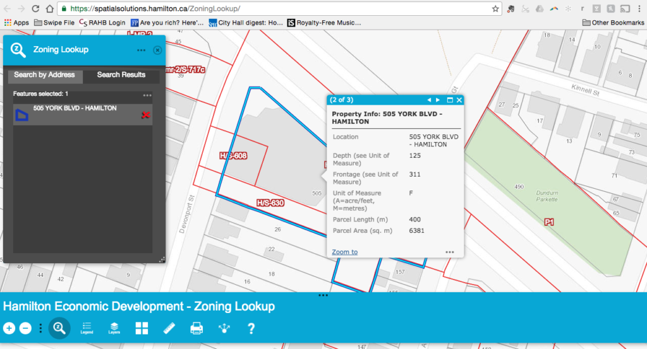Close the Zoning Lookup panel
Viewport: 647px width, 349px height.
pos(157,50)
